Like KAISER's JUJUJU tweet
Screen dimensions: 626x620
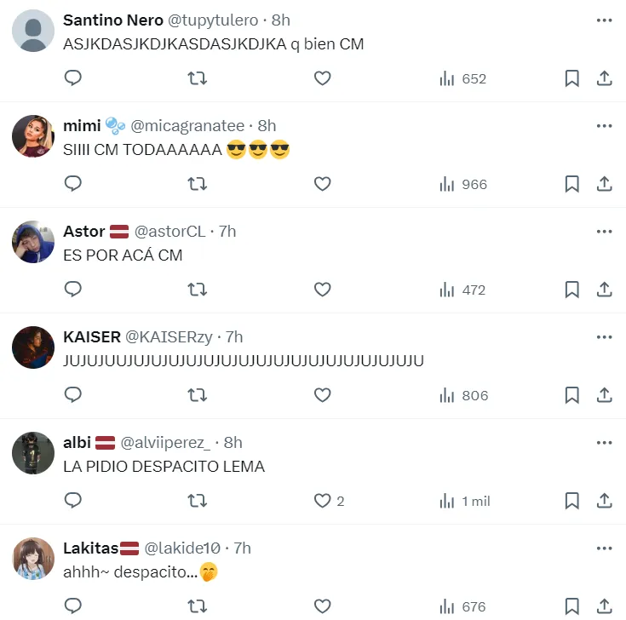coord(322,395)
